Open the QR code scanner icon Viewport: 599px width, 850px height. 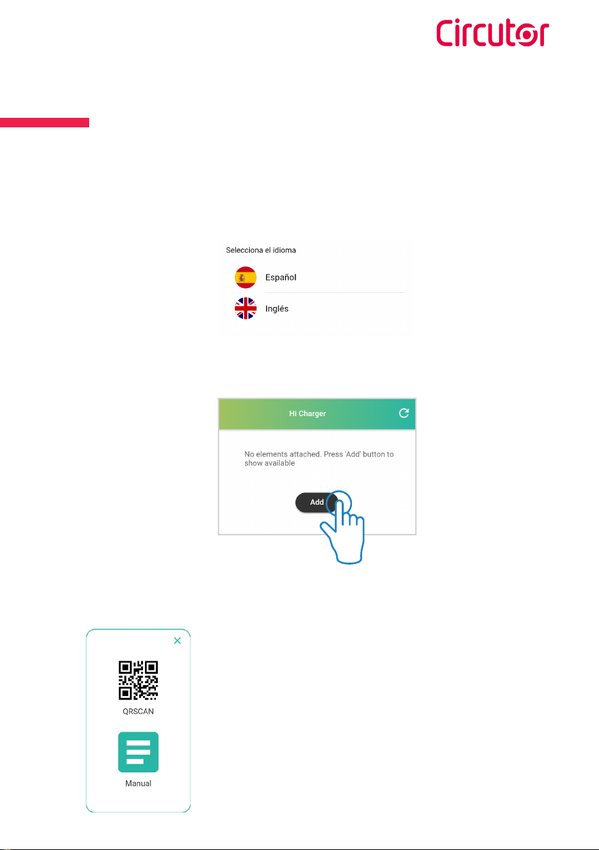point(138,680)
